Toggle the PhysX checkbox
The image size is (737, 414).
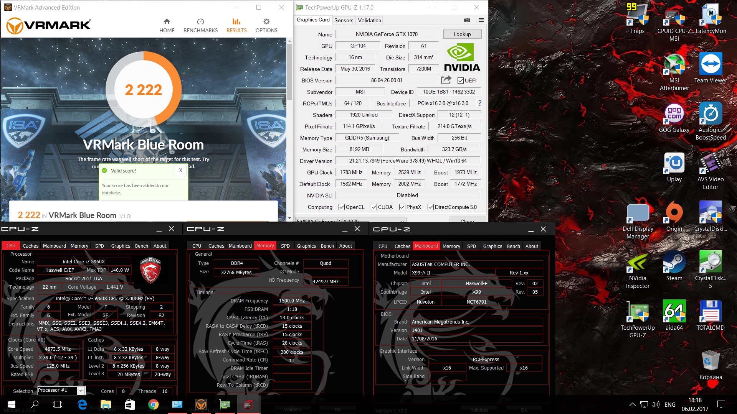click(x=402, y=207)
